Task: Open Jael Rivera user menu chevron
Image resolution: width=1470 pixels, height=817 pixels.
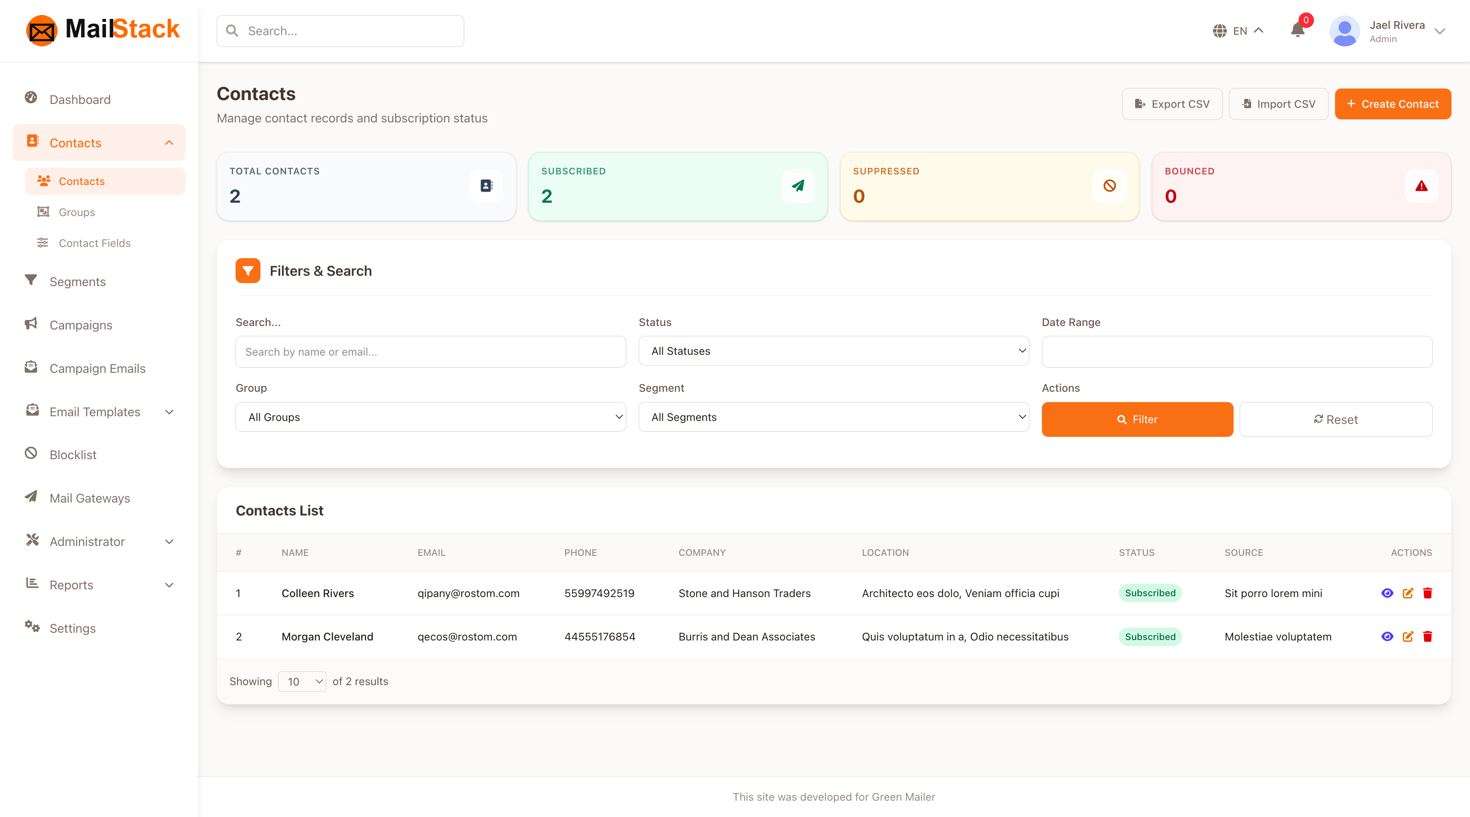Action: (1440, 31)
